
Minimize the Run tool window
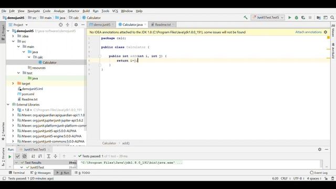327,149
